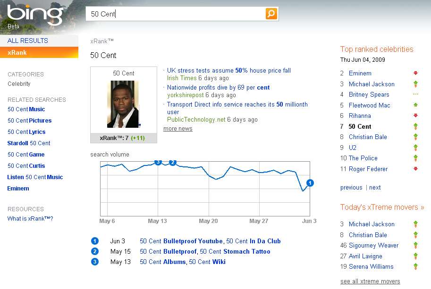The image size is (431, 289).
Task: Click the numbered 1 icon beside Jun 3
Action: point(95,241)
